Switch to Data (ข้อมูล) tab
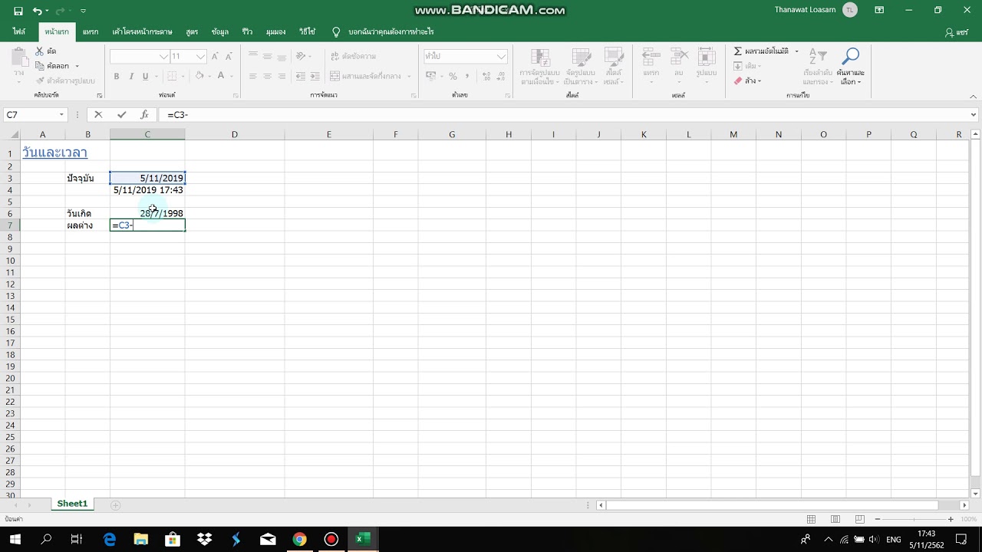This screenshot has height=552, width=982. click(220, 31)
